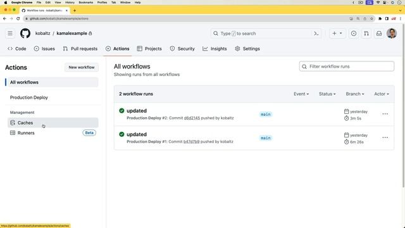Switch to the Insights tab
Screen dimensions: 405x228
coord(215,49)
